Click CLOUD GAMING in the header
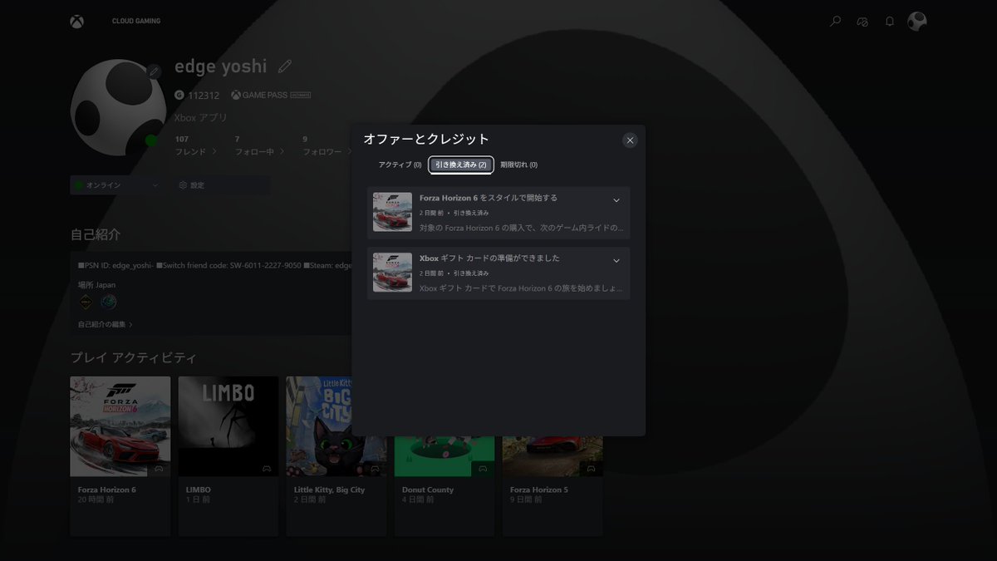The image size is (997, 561). point(136,21)
